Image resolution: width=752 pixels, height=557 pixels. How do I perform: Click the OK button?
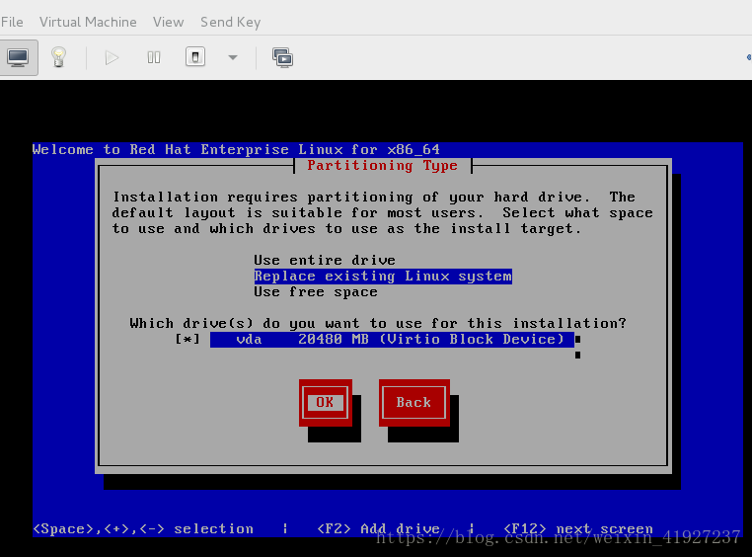325,403
